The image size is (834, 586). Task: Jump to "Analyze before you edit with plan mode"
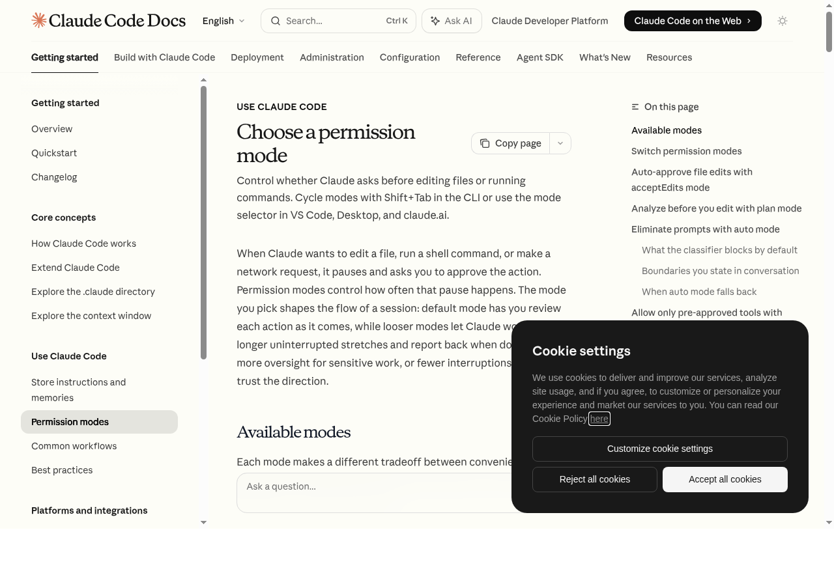(x=716, y=208)
